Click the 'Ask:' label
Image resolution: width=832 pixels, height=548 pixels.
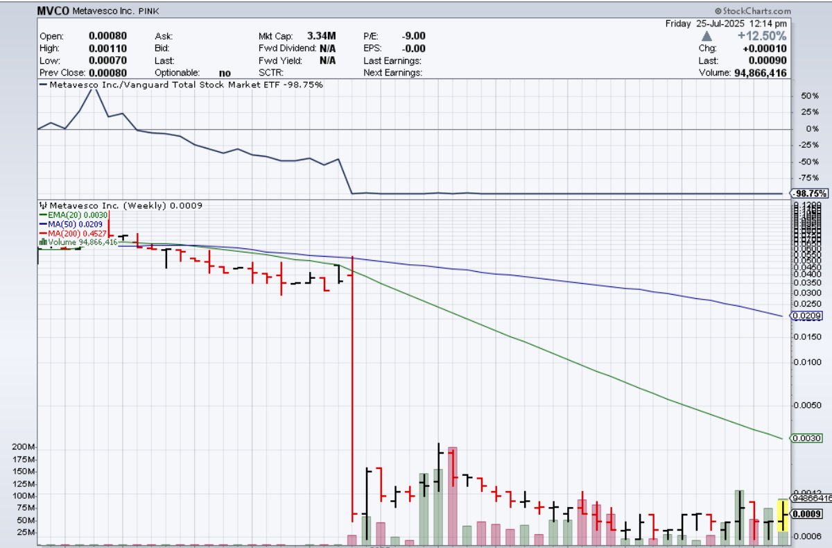pos(164,36)
